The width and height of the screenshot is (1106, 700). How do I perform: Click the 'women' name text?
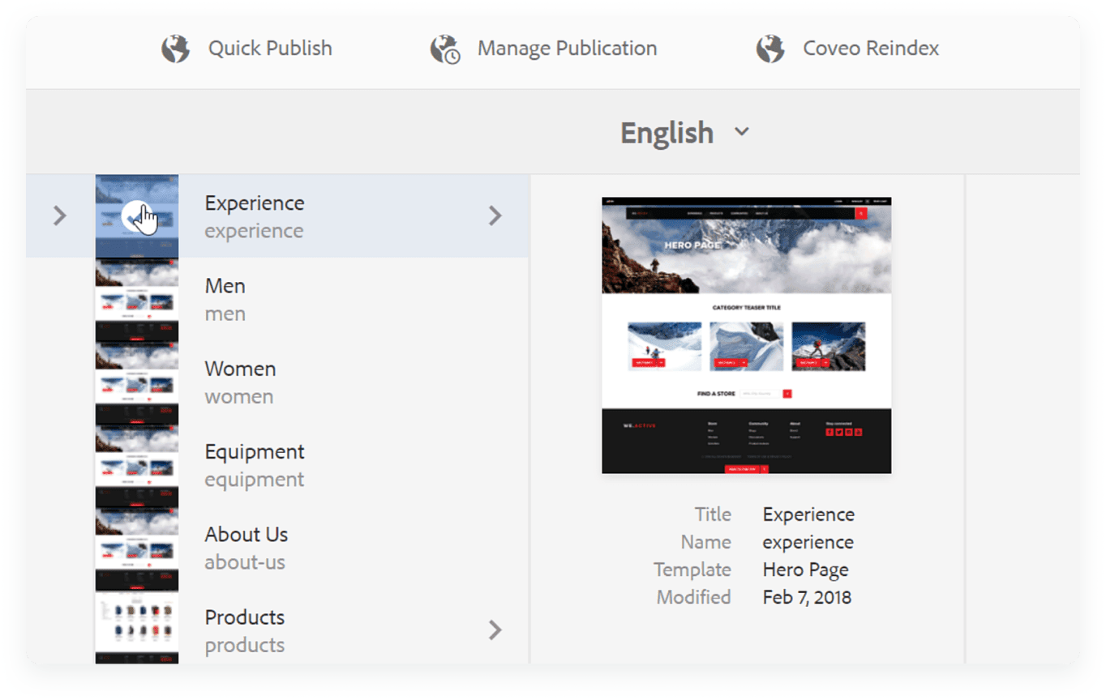point(239,397)
